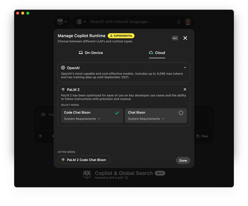Select the Code Chat Bison model checkmark

[117, 113]
